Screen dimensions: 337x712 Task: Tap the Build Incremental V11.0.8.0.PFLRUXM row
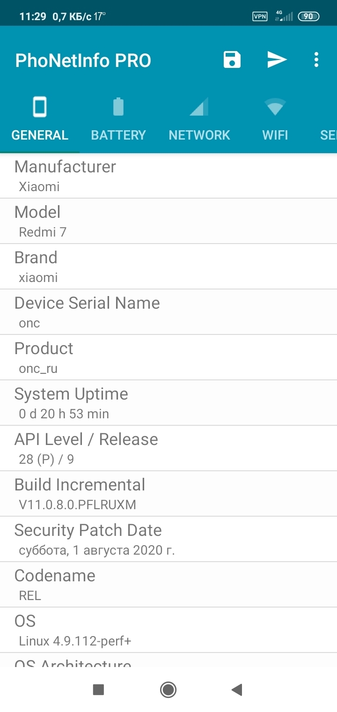[x=168, y=494]
